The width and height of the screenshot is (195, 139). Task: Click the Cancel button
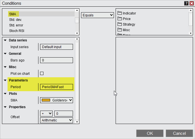tap(179, 133)
